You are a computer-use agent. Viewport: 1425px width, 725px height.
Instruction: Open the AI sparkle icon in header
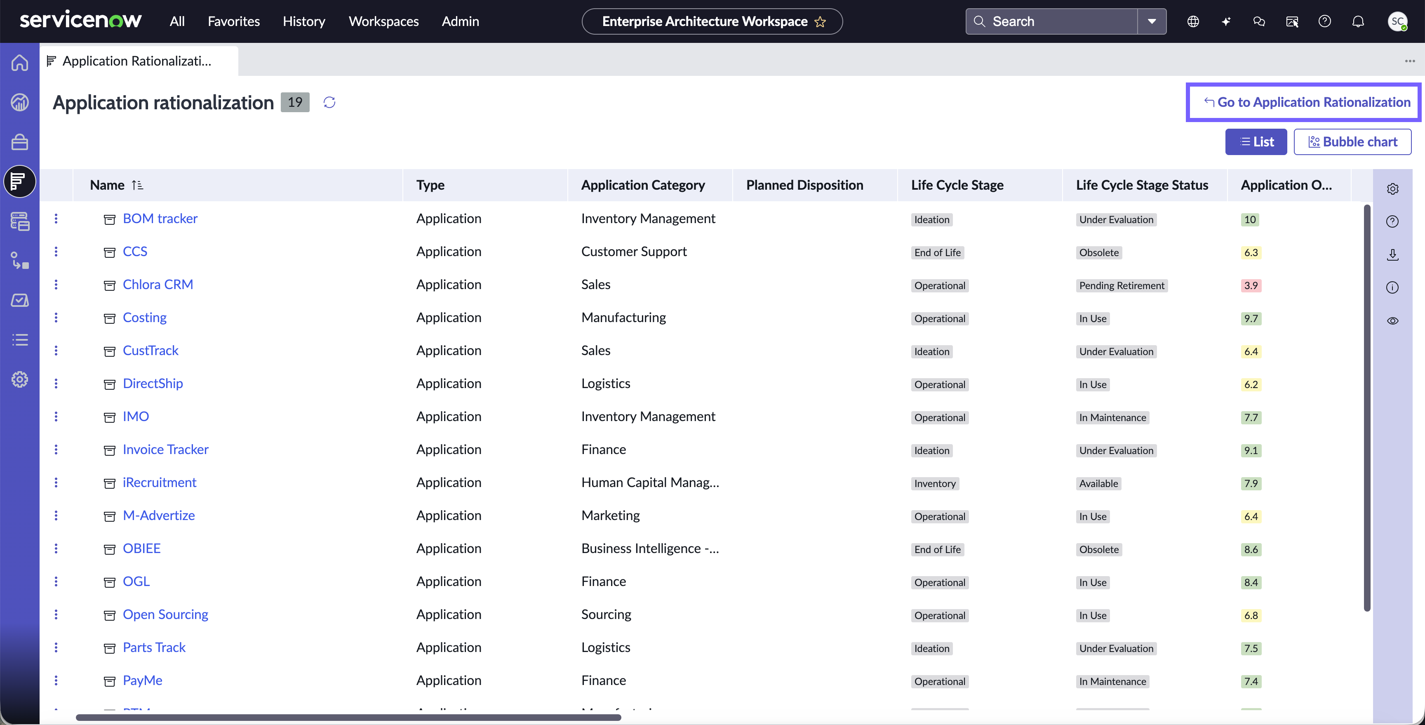tap(1226, 21)
